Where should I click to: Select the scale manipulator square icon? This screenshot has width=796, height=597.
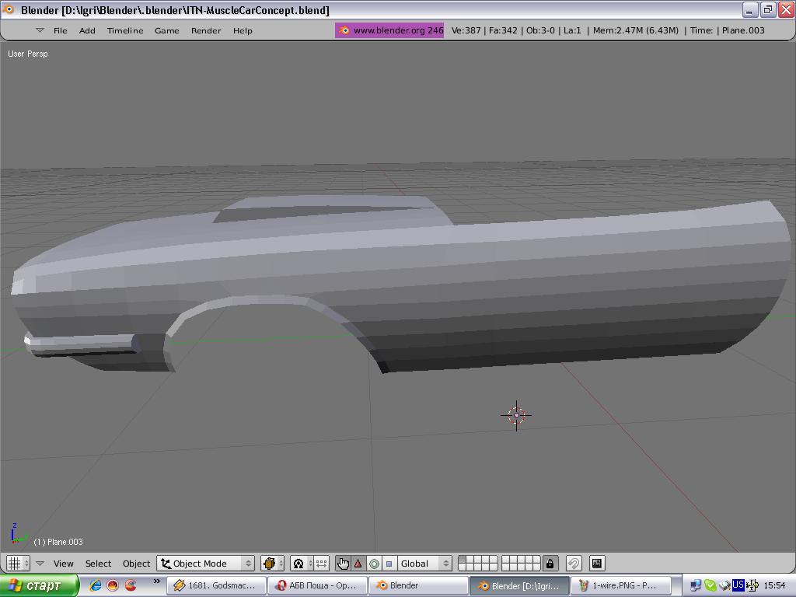tap(389, 564)
